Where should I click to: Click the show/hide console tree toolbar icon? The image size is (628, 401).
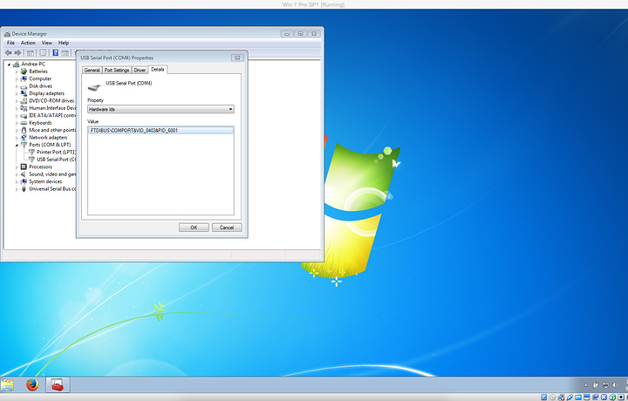[31, 53]
